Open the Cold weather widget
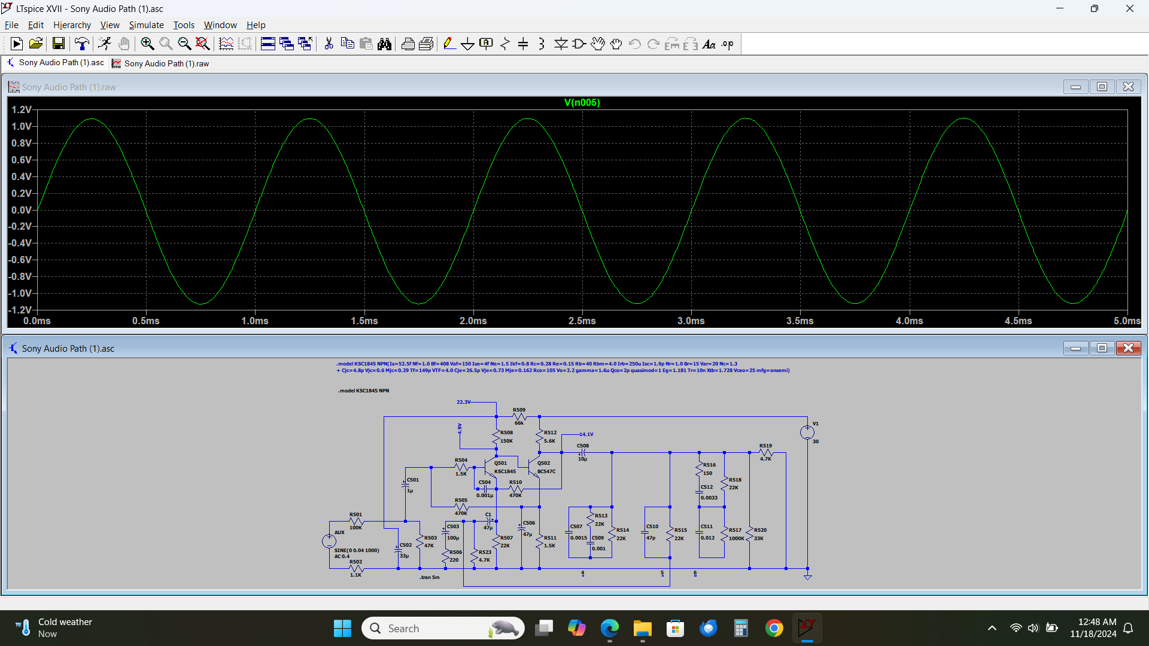 click(54, 628)
